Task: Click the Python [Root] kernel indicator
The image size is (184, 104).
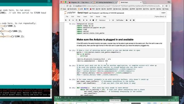Action: coord(160,17)
